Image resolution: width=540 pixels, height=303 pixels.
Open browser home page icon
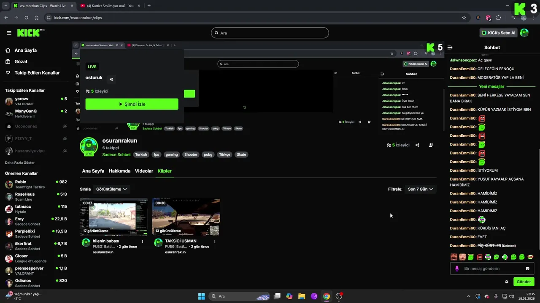coord(37,18)
